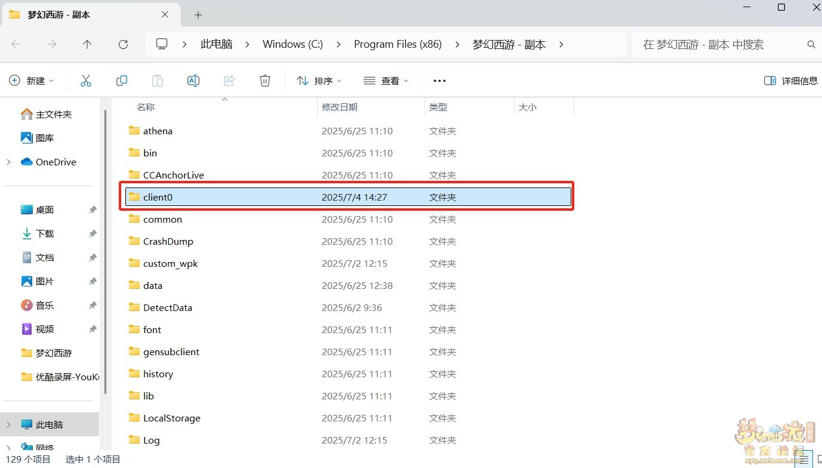Sort by the 修改日期 column header

pos(340,107)
